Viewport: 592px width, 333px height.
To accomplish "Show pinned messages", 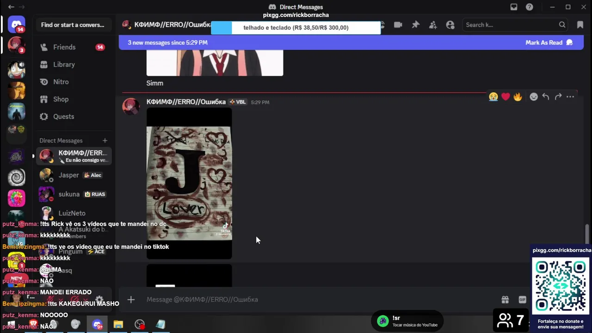I will [x=415, y=25].
